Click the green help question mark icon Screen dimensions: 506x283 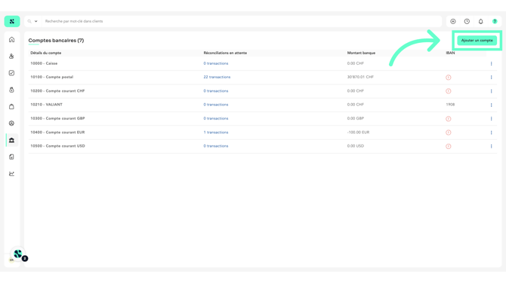pyautogui.click(x=495, y=21)
